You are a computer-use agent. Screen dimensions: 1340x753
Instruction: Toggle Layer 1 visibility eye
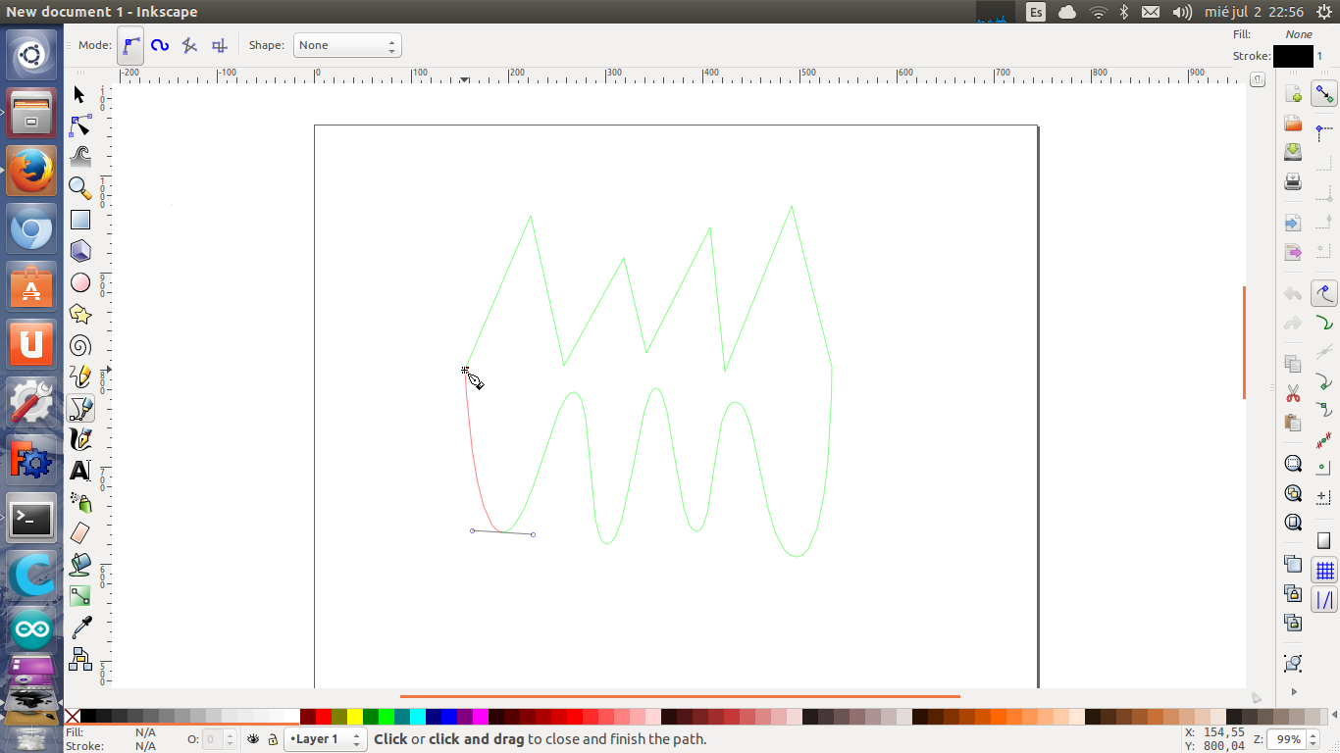[x=253, y=739]
